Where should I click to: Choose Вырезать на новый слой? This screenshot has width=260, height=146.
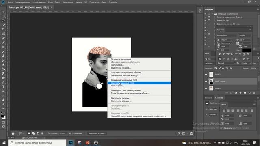pyautogui.click(x=139, y=83)
